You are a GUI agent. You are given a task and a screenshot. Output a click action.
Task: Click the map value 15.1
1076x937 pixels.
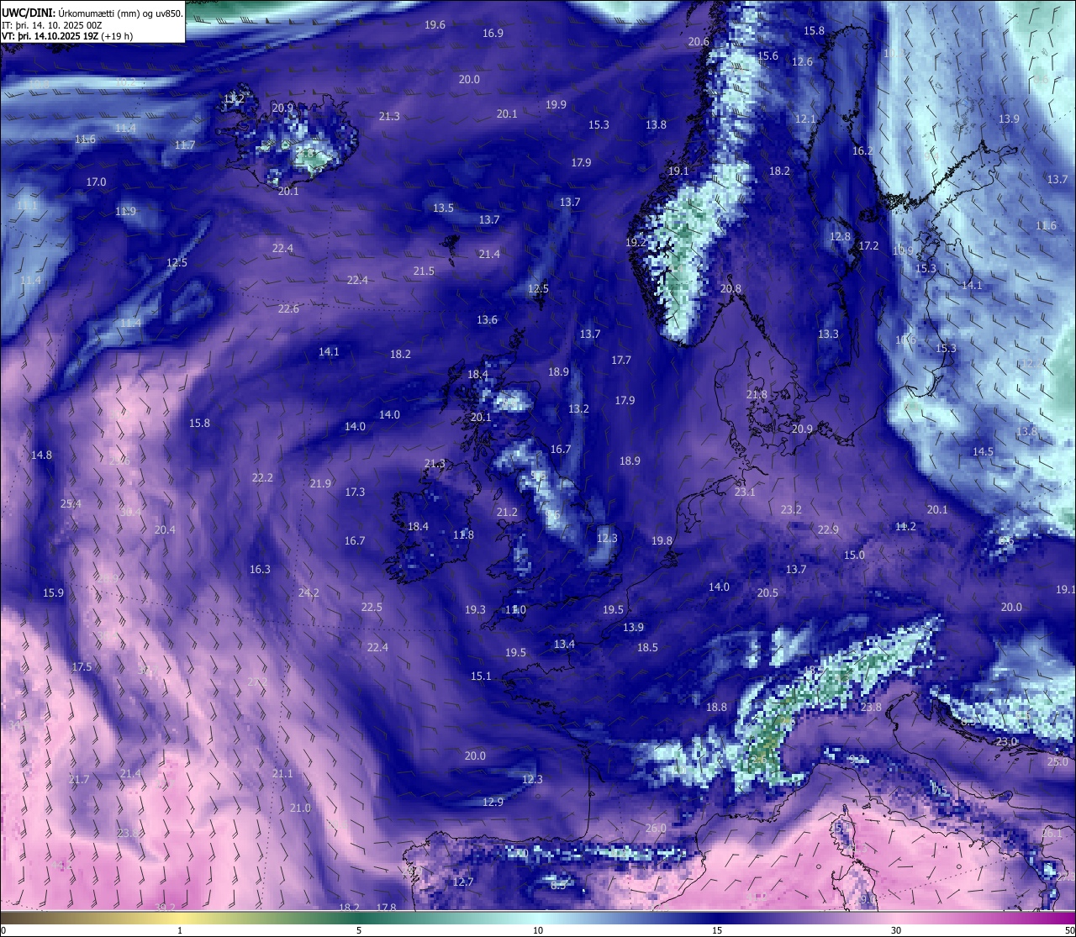coord(481,676)
